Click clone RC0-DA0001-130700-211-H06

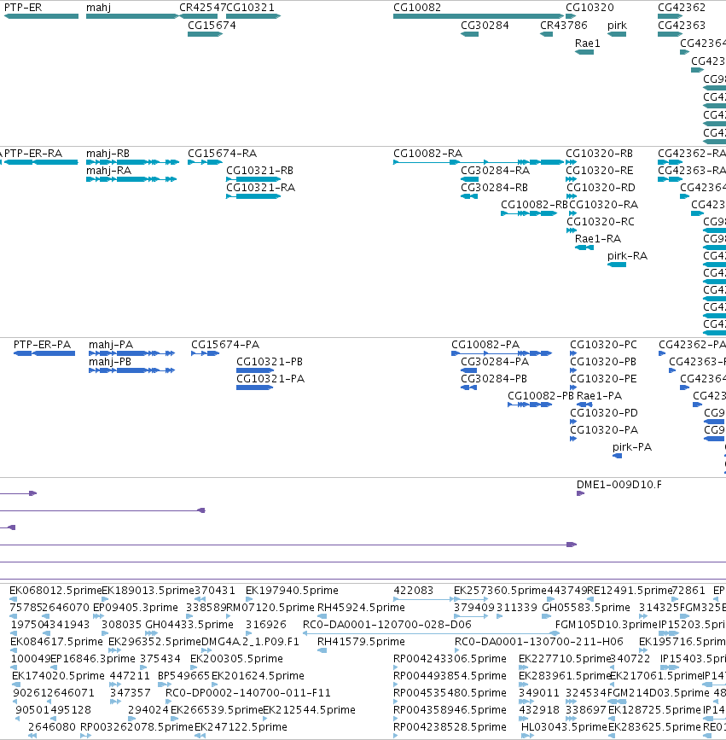pyautogui.click(x=538, y=642)
